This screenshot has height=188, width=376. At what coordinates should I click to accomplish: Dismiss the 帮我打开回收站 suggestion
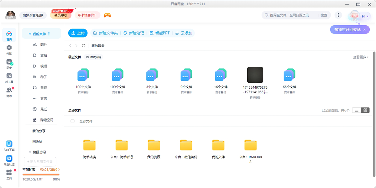364,30
